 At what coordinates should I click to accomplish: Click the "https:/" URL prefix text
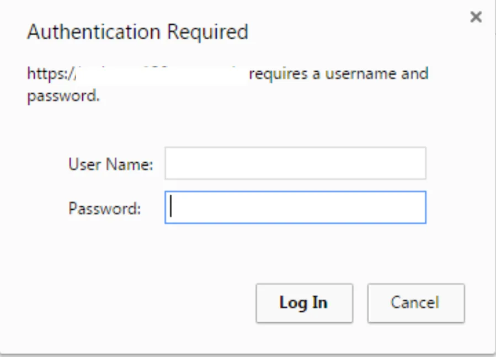[50, 74]
